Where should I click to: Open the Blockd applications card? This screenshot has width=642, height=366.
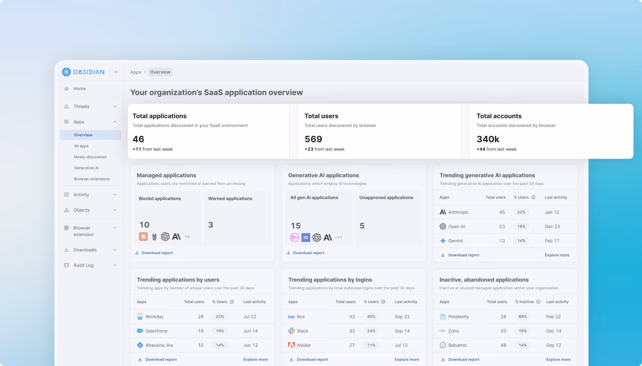click(x=168, y=218)
